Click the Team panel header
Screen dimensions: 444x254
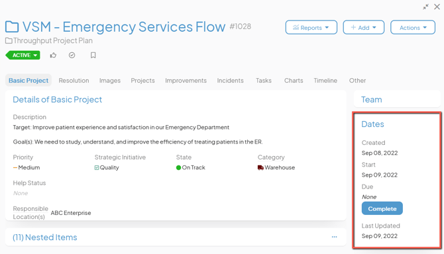[372, 99]
